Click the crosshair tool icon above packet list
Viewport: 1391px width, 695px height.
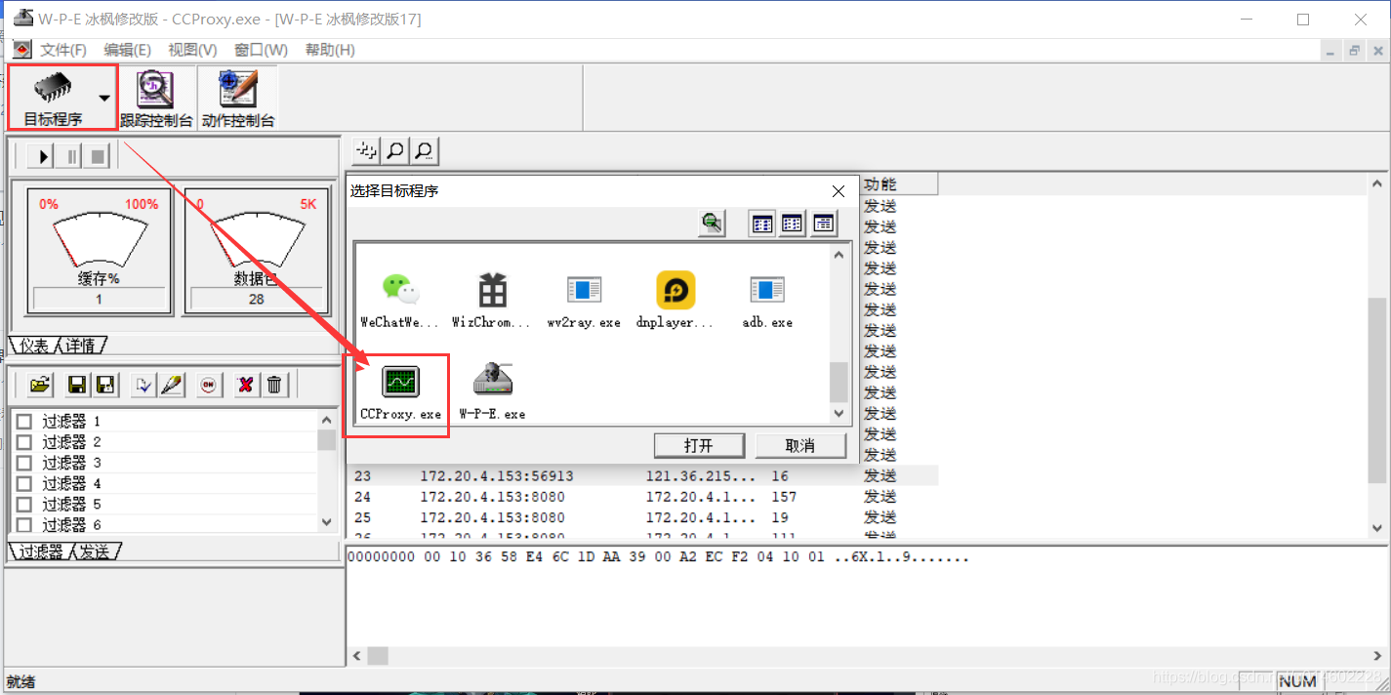pyautogui.click(x=367, y=150)
